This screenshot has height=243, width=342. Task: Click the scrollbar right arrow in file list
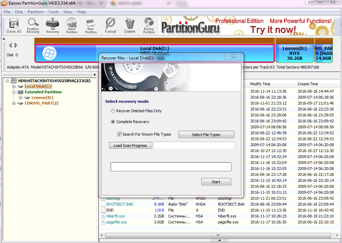click(x=337, y=235)
